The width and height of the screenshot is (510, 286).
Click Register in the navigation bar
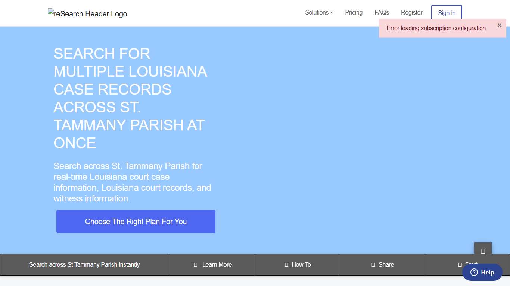pyautogui.click(x=411, y=12)
